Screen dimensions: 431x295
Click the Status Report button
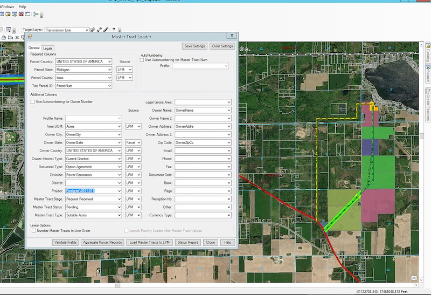tap(187, 242)
